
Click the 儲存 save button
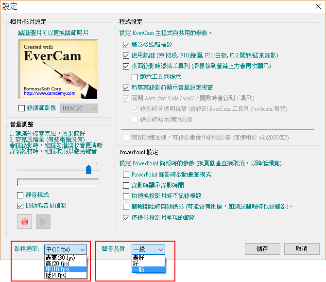click(262, 249)
